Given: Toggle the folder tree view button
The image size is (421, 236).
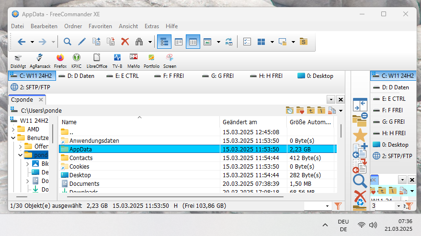Looking at the screenshot, I should pyautogui.click(x=164, y=42).
